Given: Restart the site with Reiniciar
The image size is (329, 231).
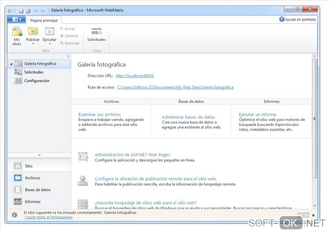Looking at the screenshot, I should coord(70,43).
